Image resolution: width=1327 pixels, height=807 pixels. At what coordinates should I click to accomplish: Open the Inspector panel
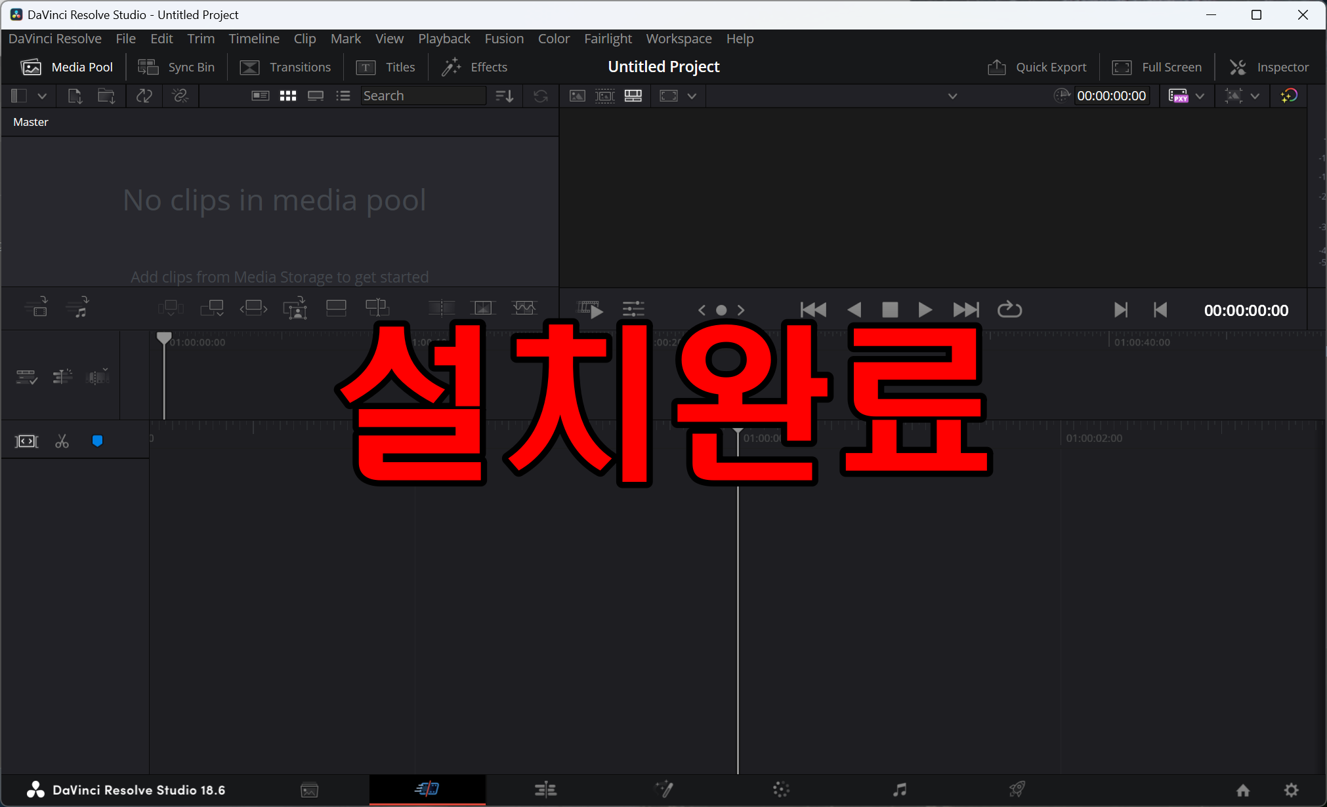(1269, 67)
